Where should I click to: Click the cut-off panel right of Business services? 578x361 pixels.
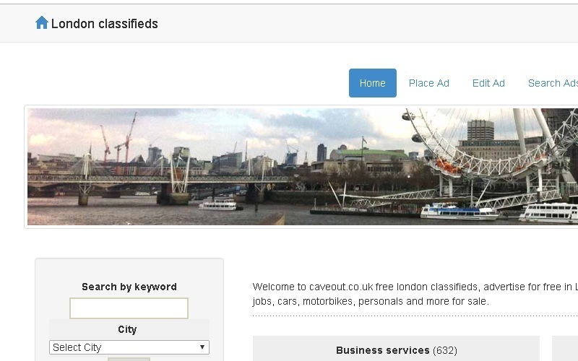coord(565,349)
